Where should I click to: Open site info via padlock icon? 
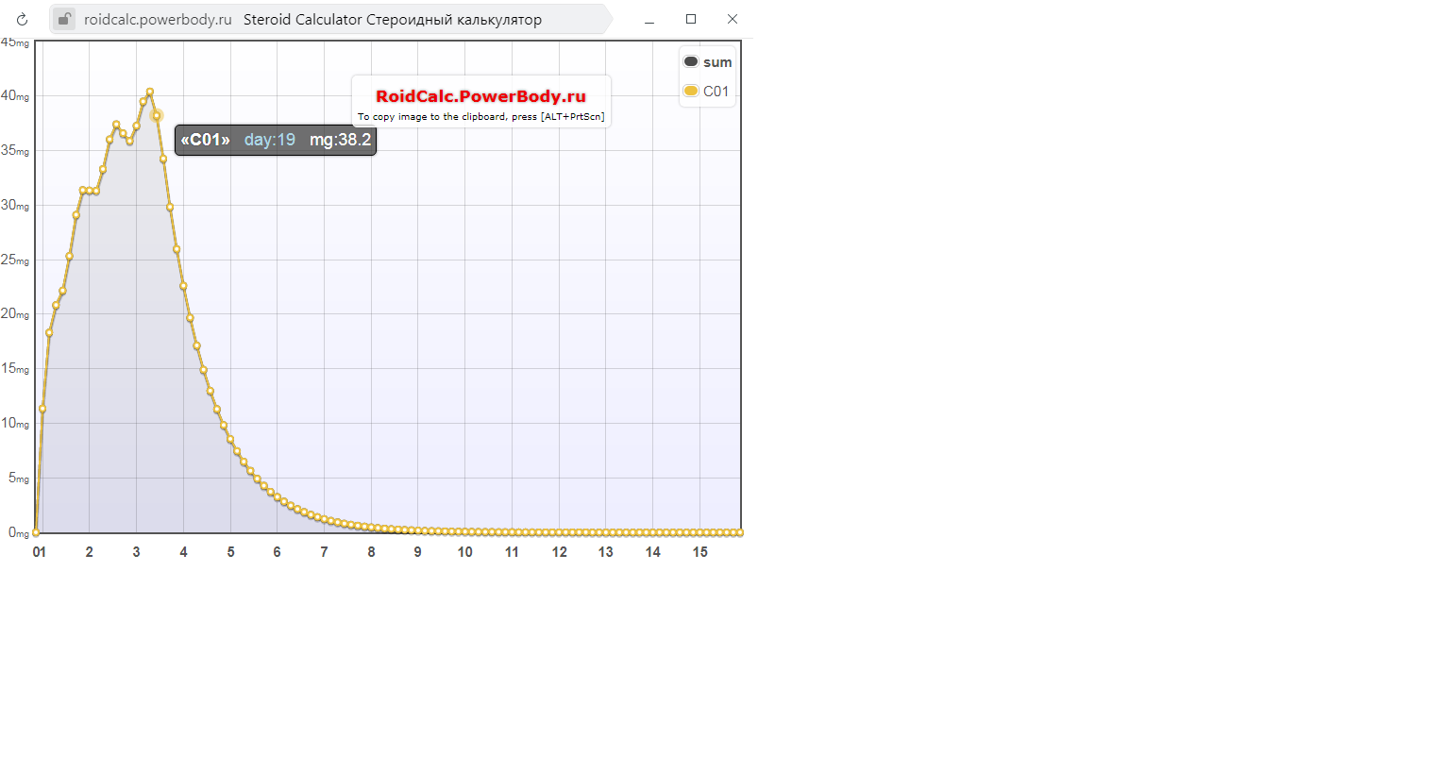pos(63,19)
